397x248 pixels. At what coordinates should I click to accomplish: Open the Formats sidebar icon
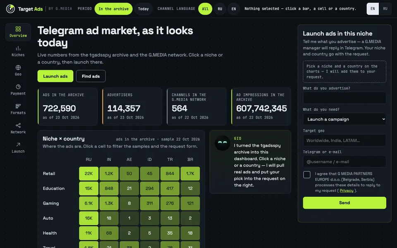coord(18,106)
